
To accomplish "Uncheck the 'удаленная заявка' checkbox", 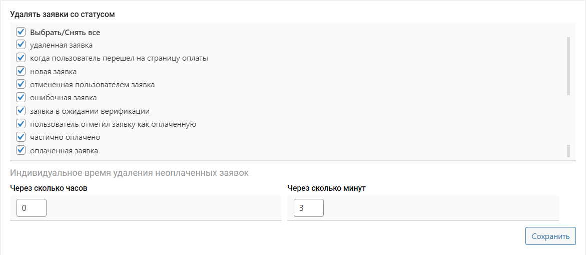I will (21, 45).
